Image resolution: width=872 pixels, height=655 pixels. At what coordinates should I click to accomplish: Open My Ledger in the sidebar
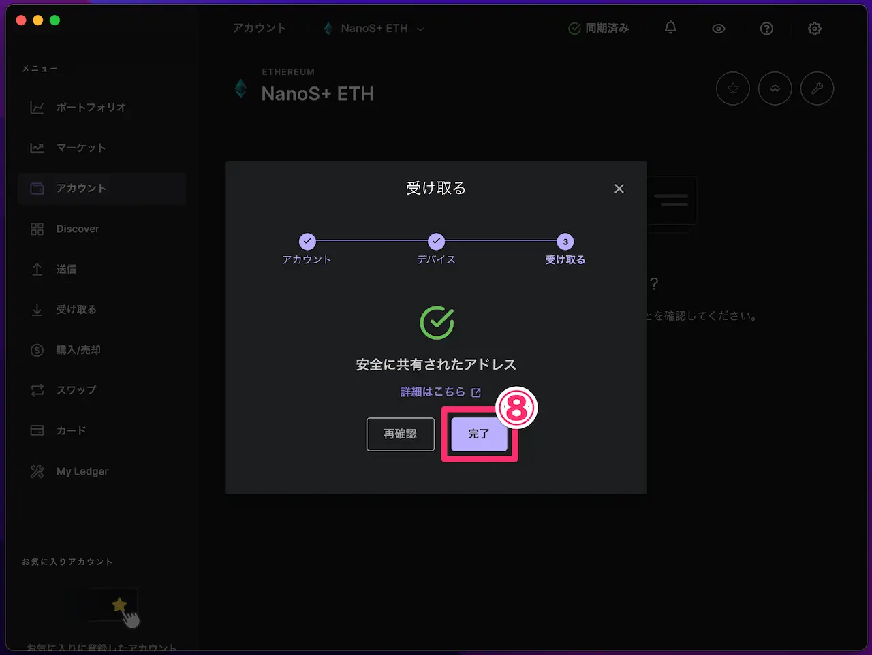pos(102,471)
